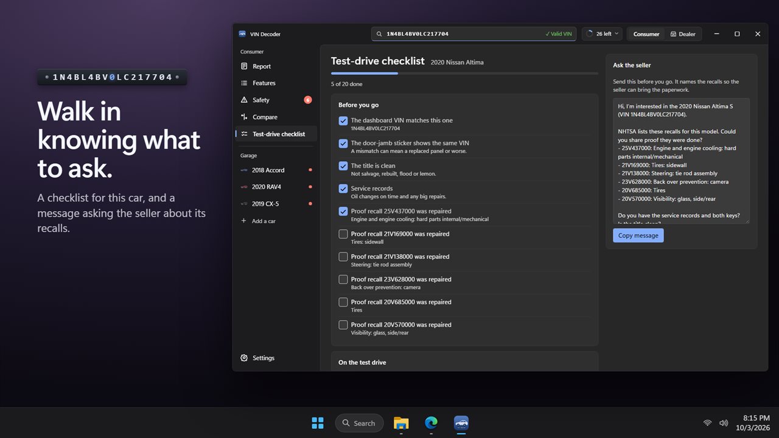Click the Settings gear icon
The image size is (779, 438).
click(244, 358)
